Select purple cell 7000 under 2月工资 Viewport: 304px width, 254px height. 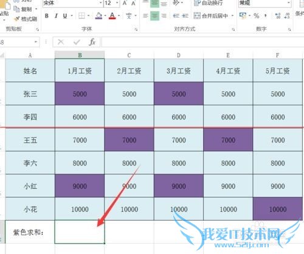point(129,139)
